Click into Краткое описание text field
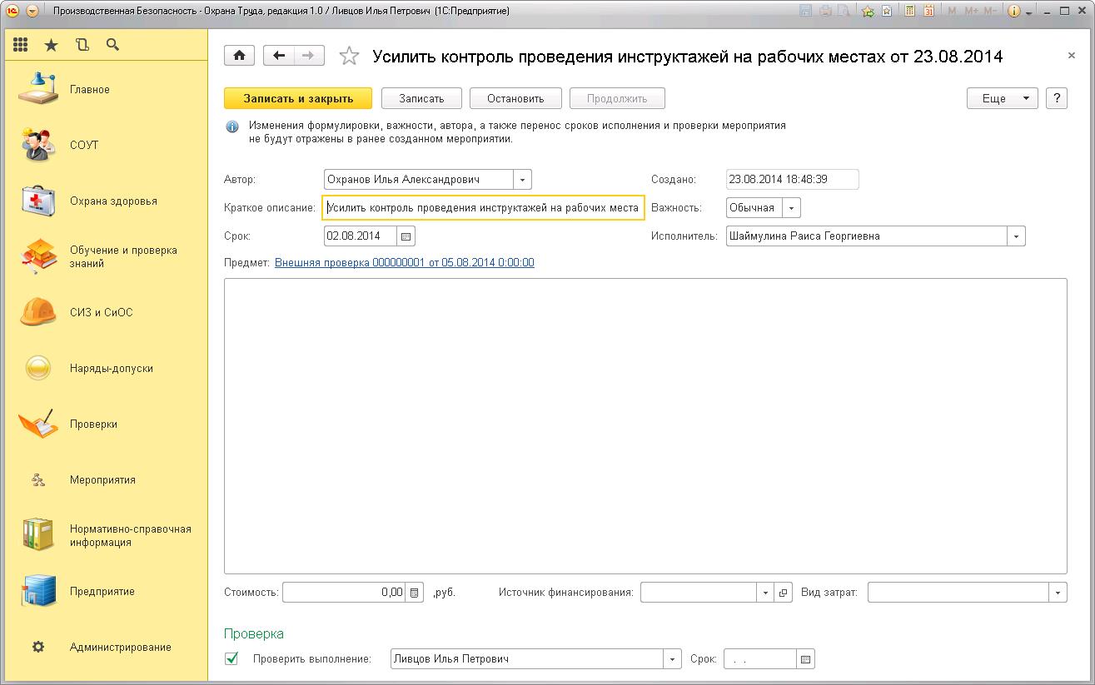Screen dimensions: 1095x685 pyautogui.click(x=483, y=208)
